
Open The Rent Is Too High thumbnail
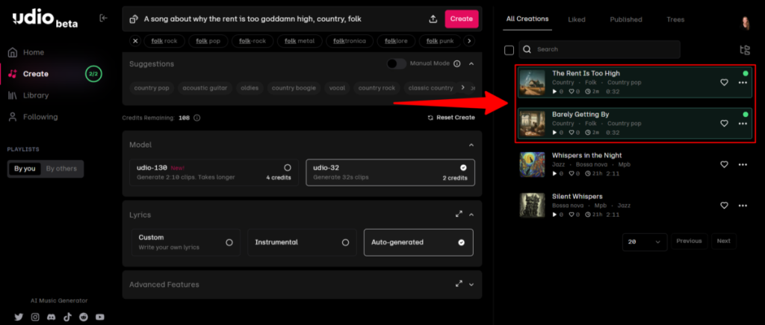point(532,83)
